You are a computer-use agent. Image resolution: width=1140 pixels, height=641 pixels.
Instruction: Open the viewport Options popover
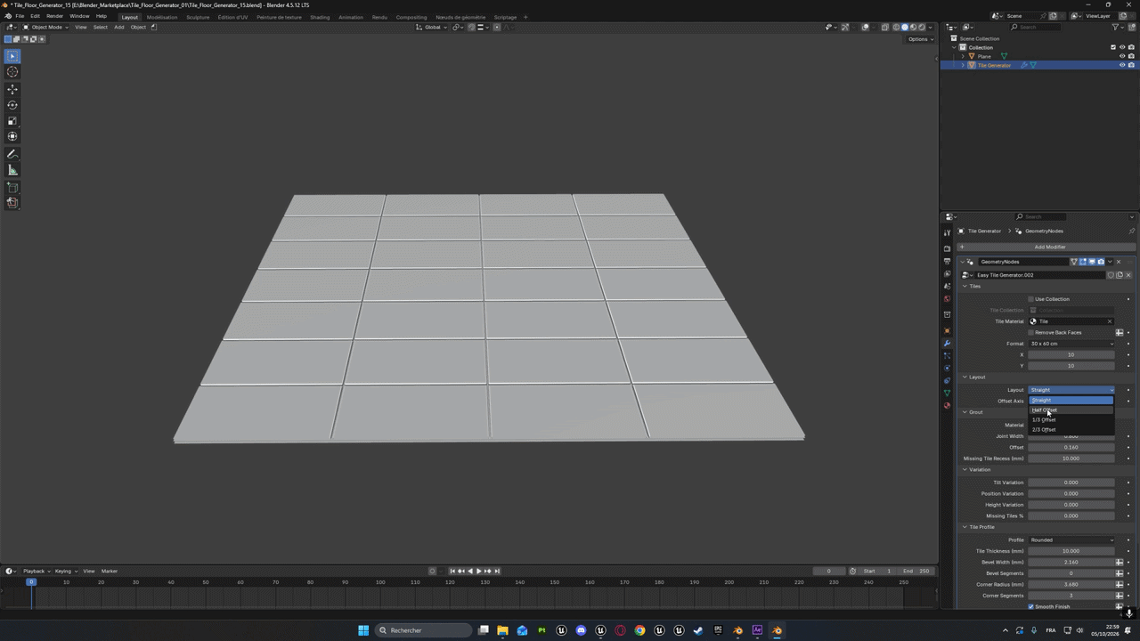click(919, 39)
